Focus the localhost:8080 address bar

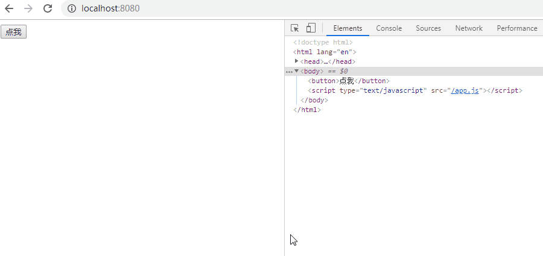click(301, 8)
